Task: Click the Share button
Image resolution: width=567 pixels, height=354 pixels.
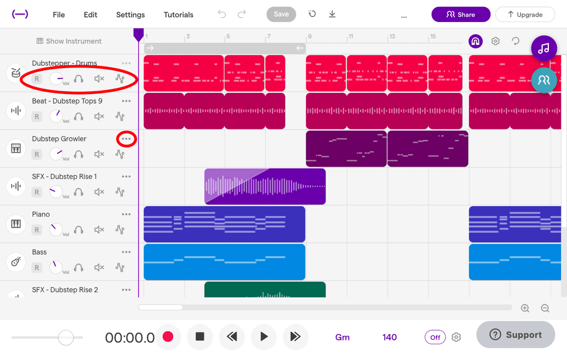Action: 460,14
